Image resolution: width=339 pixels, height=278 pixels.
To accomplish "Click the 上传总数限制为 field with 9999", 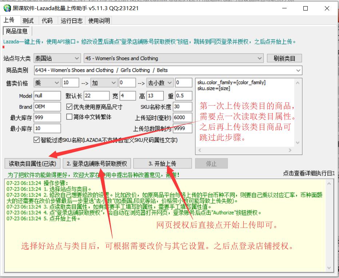I will click(183, 128).
